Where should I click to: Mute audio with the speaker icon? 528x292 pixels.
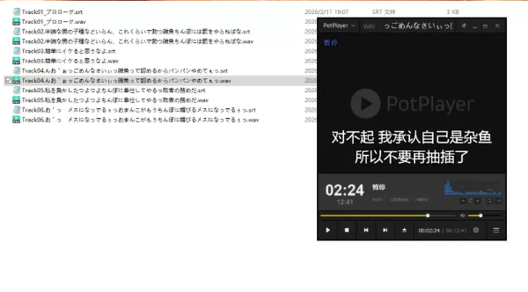[463, 216]
